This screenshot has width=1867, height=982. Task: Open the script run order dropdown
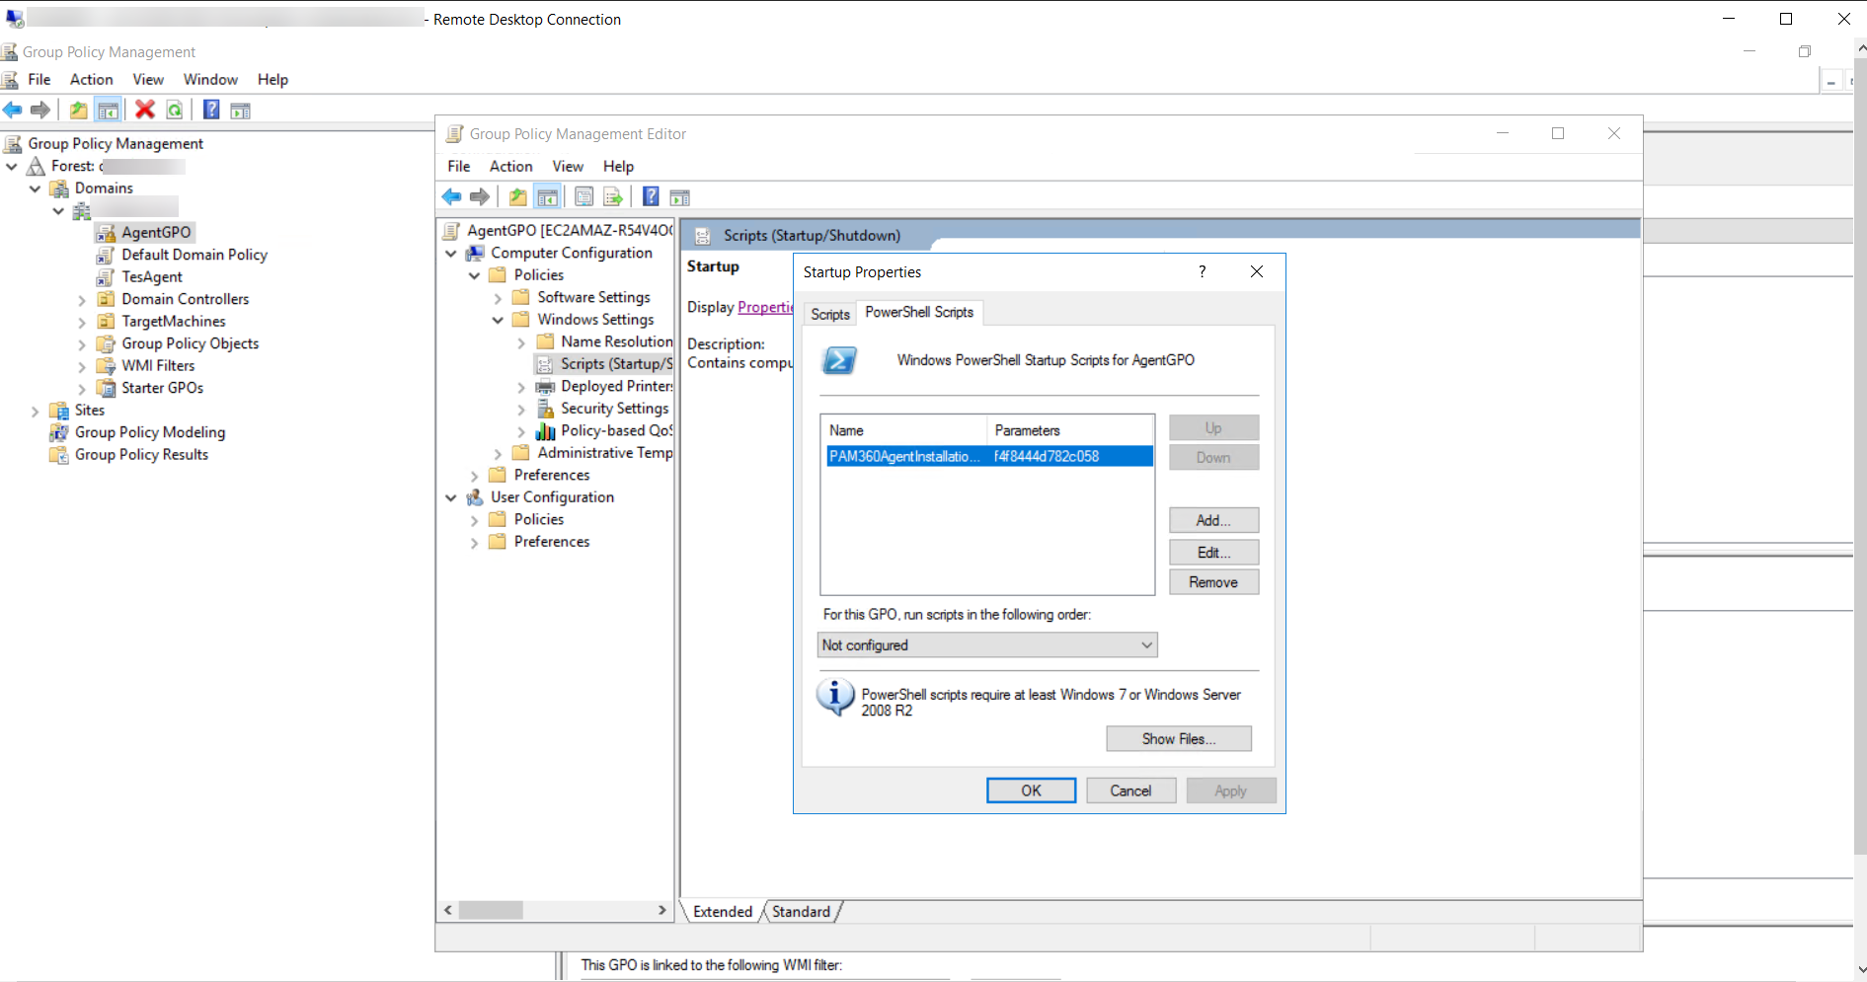click(x=988, y=645)
